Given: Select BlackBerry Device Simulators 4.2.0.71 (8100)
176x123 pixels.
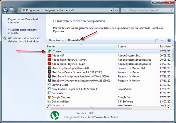Looking at the screenshot, I should pos(77,72).
